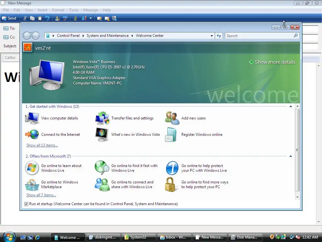This screenshot has height=242, width=322.
Task: Select Go online to Windows Marketplace item
Action: tap(51, 184)
